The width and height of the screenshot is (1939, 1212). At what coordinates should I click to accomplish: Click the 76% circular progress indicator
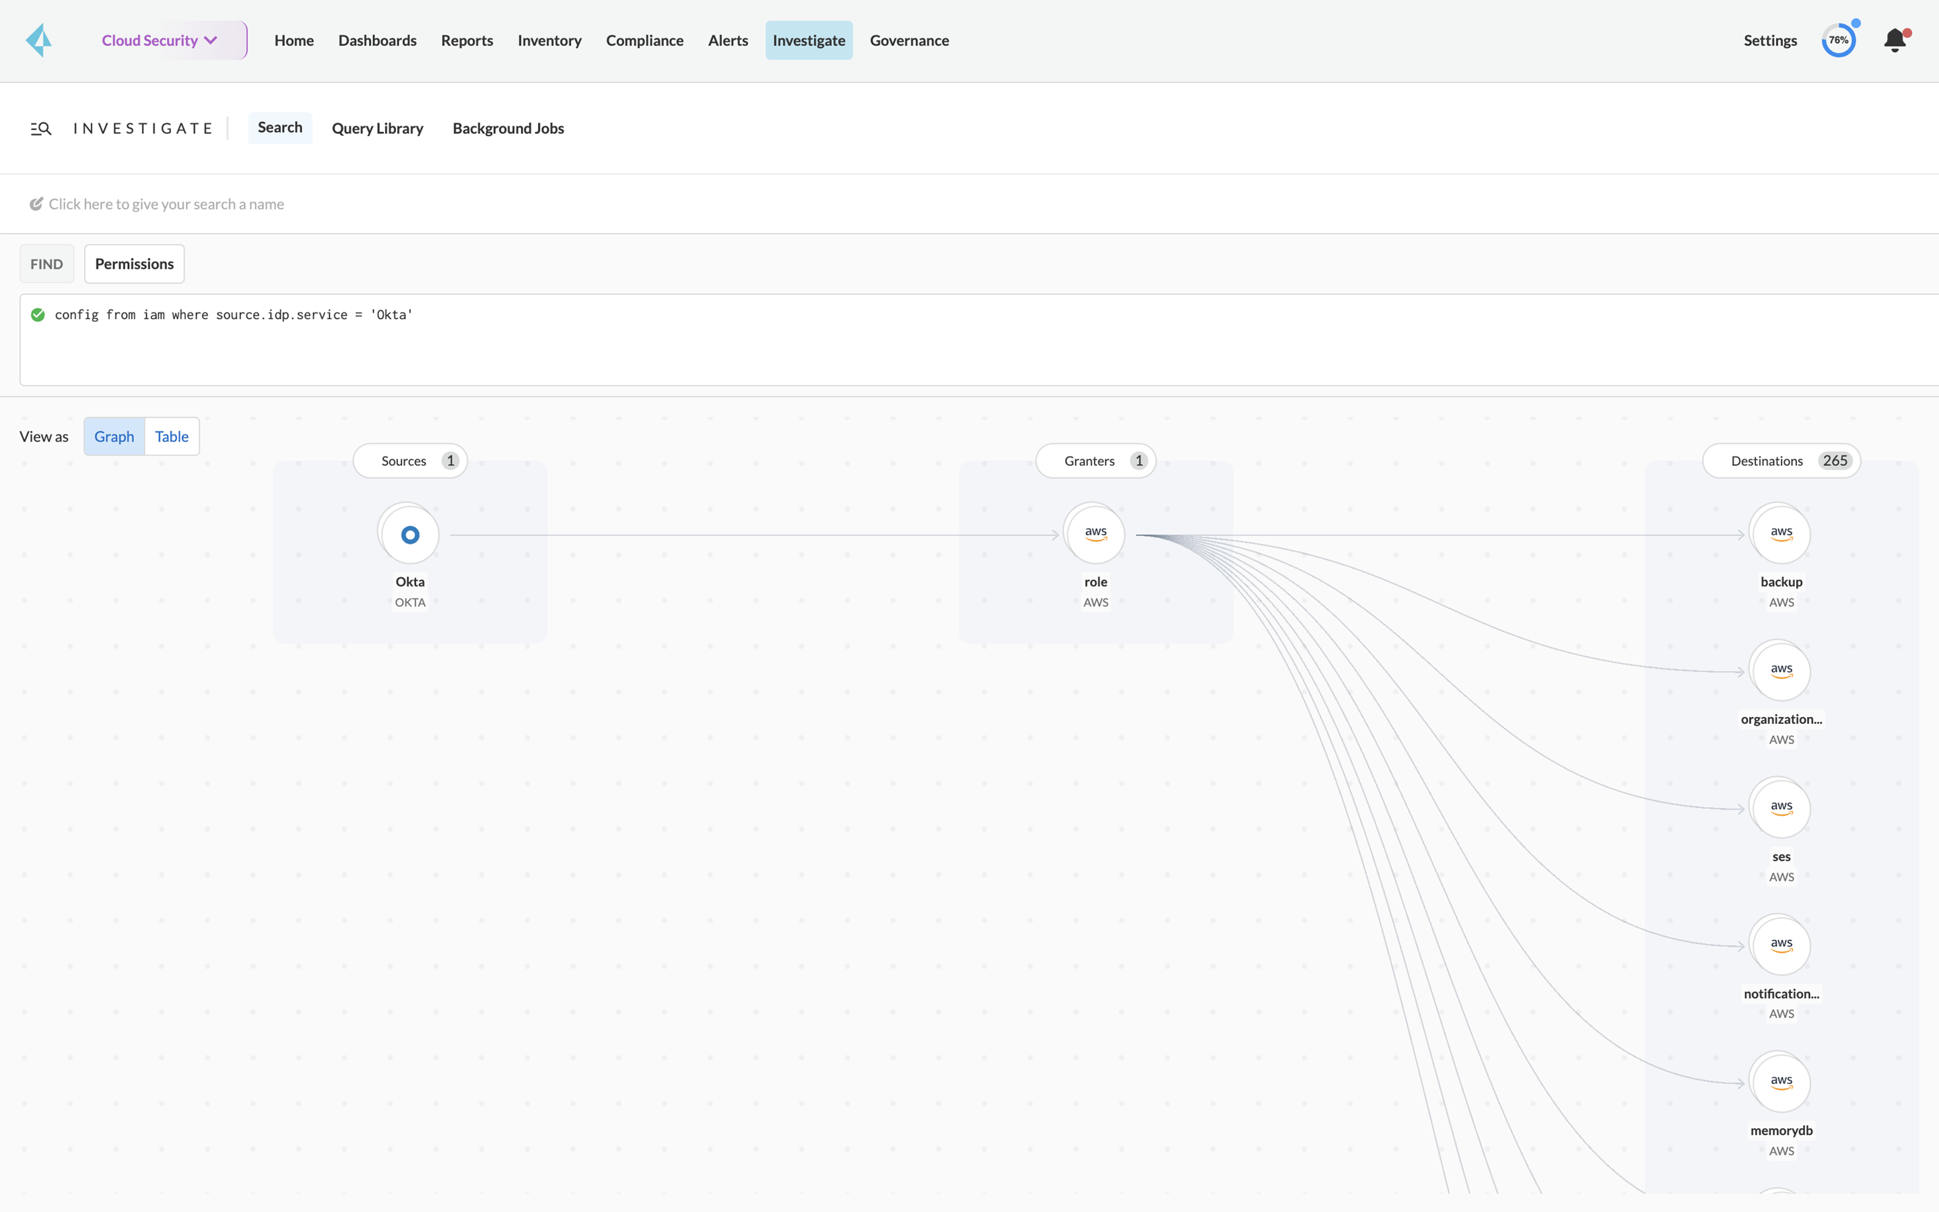[1839, 38]
